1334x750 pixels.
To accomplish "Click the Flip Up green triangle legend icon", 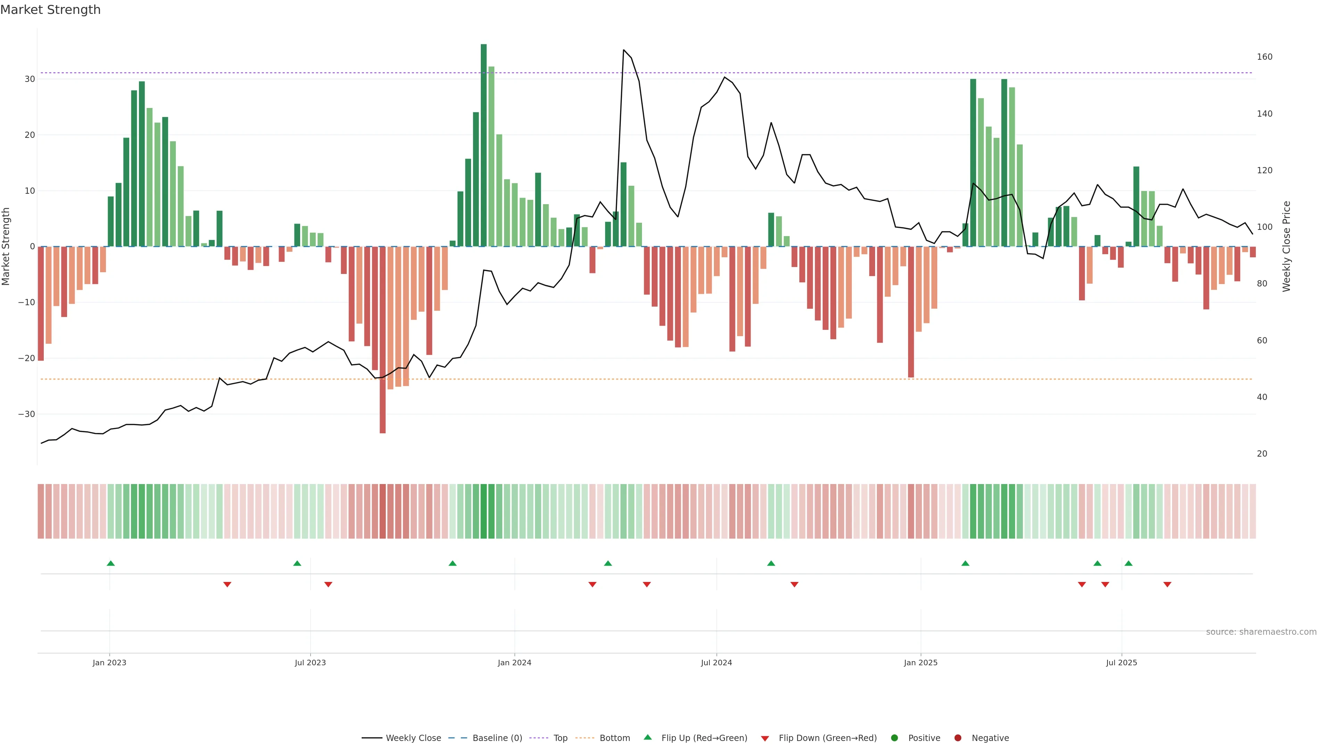I will click(x=647, y=737).
